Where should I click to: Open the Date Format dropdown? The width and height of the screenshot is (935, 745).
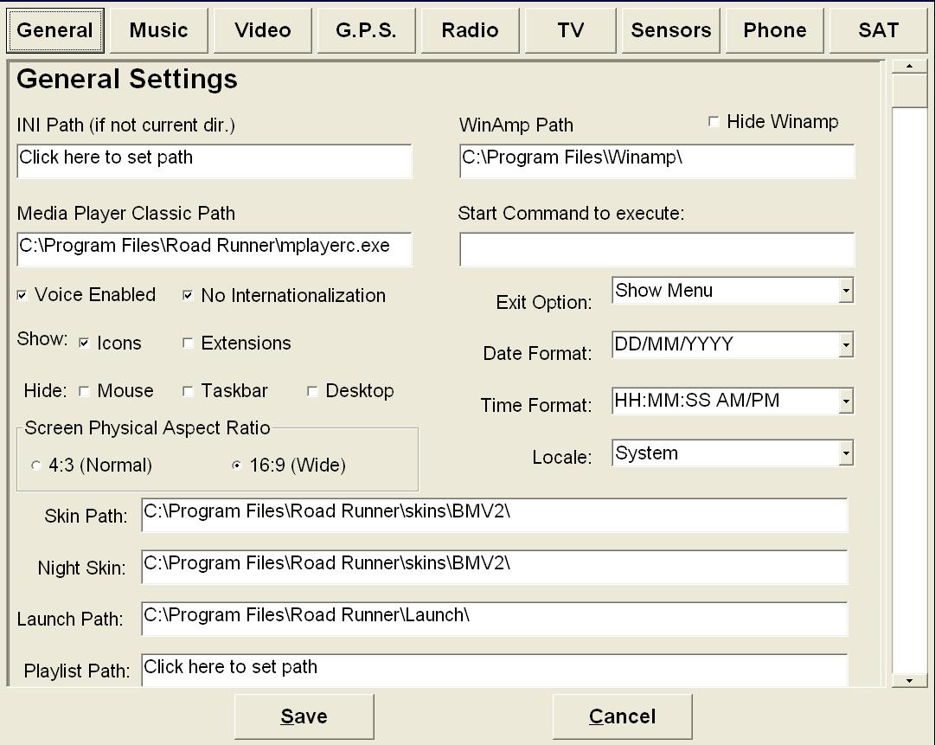coord(845,345)
